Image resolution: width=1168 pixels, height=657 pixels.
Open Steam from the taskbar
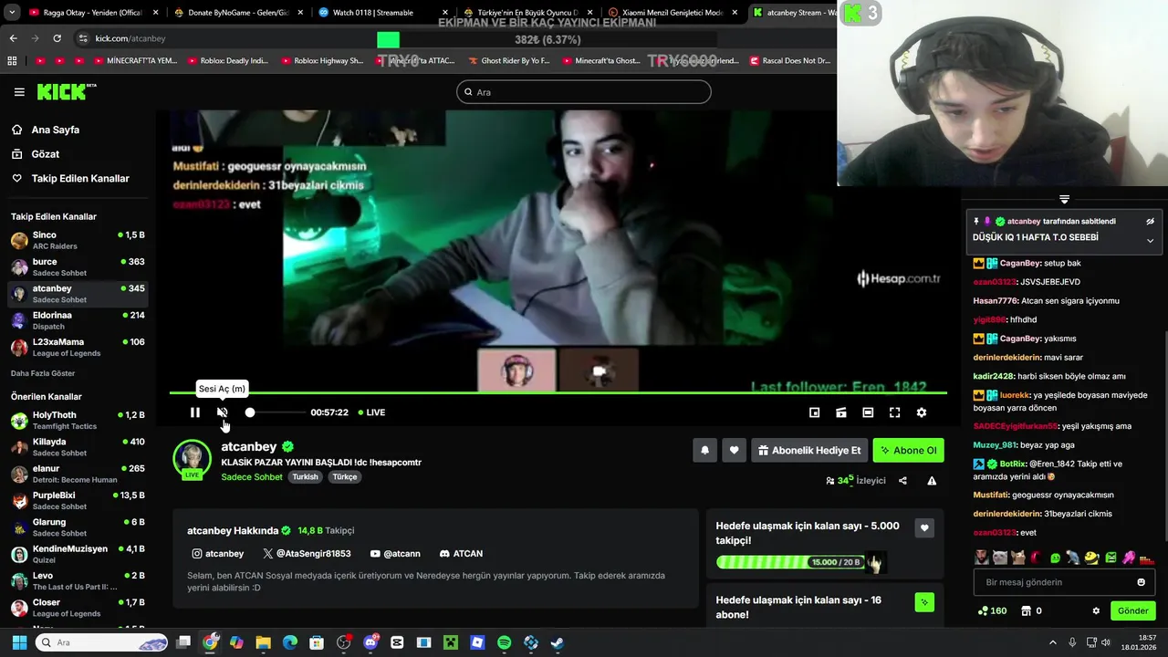pos(558,642)
